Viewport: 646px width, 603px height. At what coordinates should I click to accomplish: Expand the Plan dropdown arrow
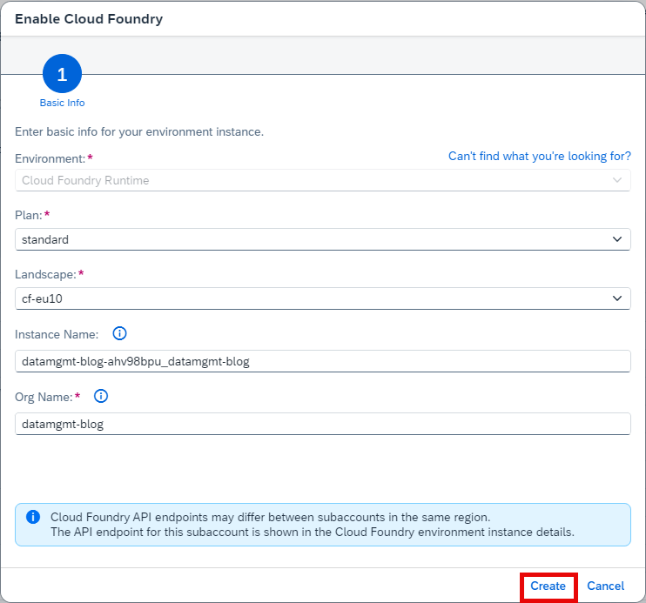pyautogui.click(x=616, y=239)
